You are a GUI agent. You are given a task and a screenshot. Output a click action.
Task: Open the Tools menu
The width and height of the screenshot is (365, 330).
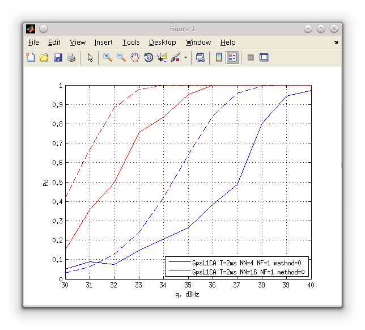130,43
